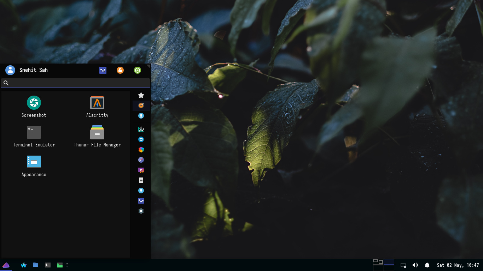Select the white document Office category
483x271 pixels.
point(141,180)
